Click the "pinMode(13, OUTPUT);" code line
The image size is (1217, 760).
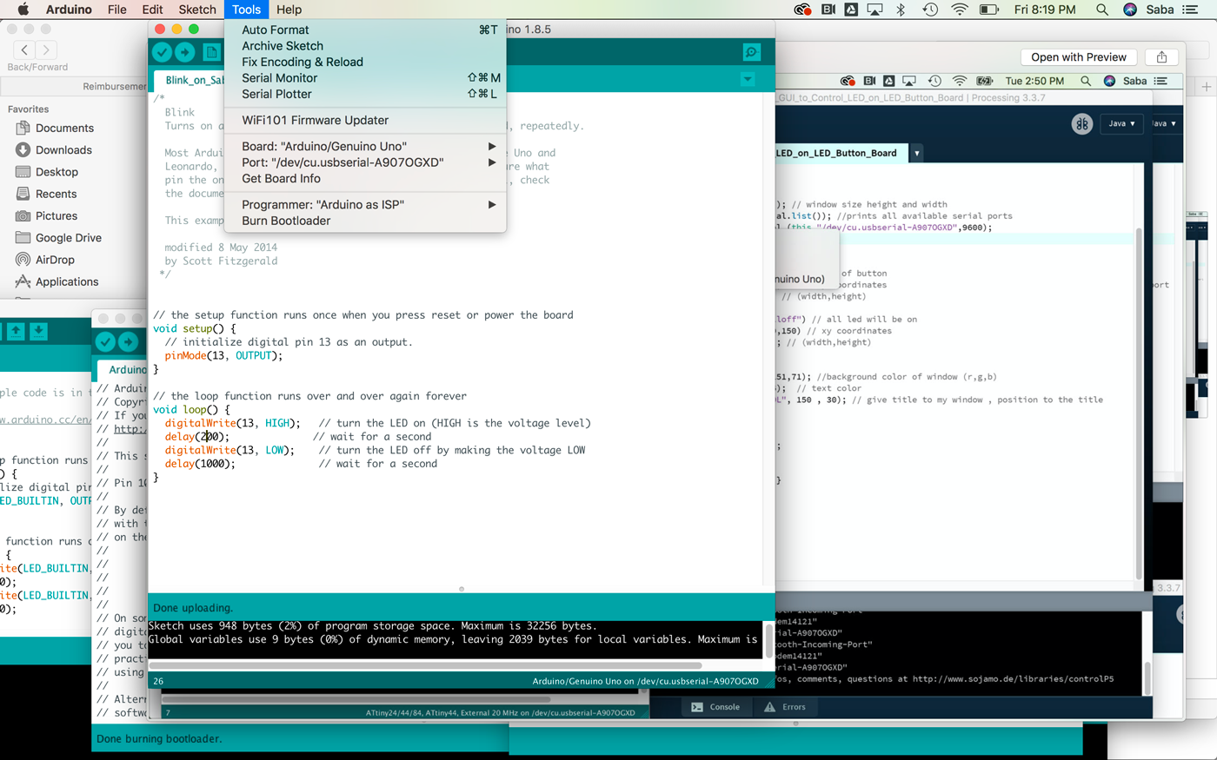pyautogui.click(x=223, y=355)
